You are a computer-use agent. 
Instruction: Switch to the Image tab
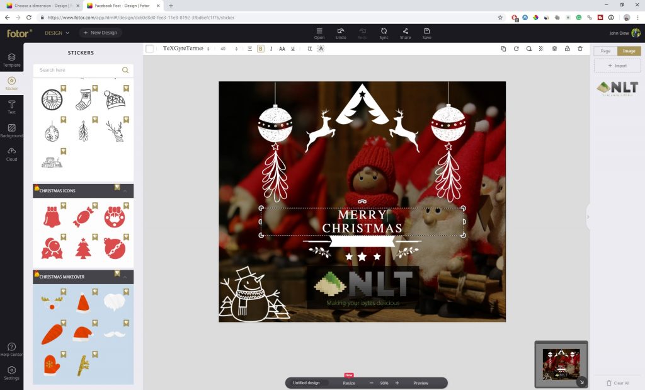629,51
